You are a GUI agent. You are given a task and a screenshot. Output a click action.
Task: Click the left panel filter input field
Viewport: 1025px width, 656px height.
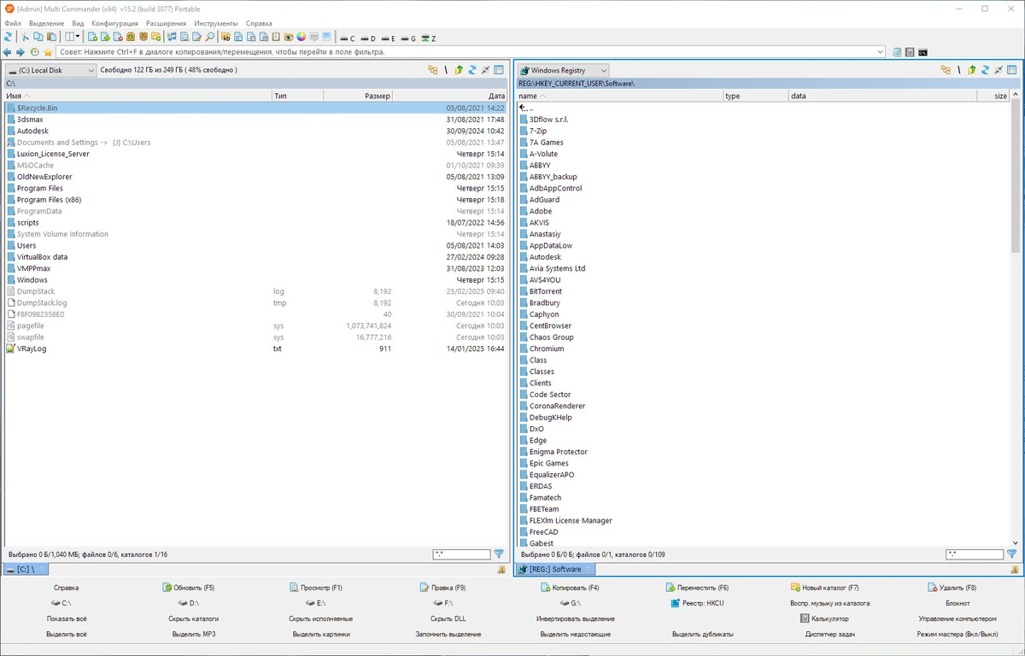click(x=461, y=554)
